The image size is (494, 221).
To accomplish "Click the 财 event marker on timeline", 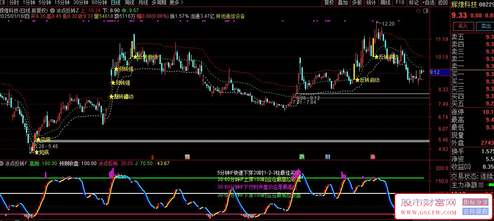I will 328,156.
